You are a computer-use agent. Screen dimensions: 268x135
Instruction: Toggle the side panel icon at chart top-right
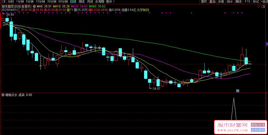coord(263,7)
